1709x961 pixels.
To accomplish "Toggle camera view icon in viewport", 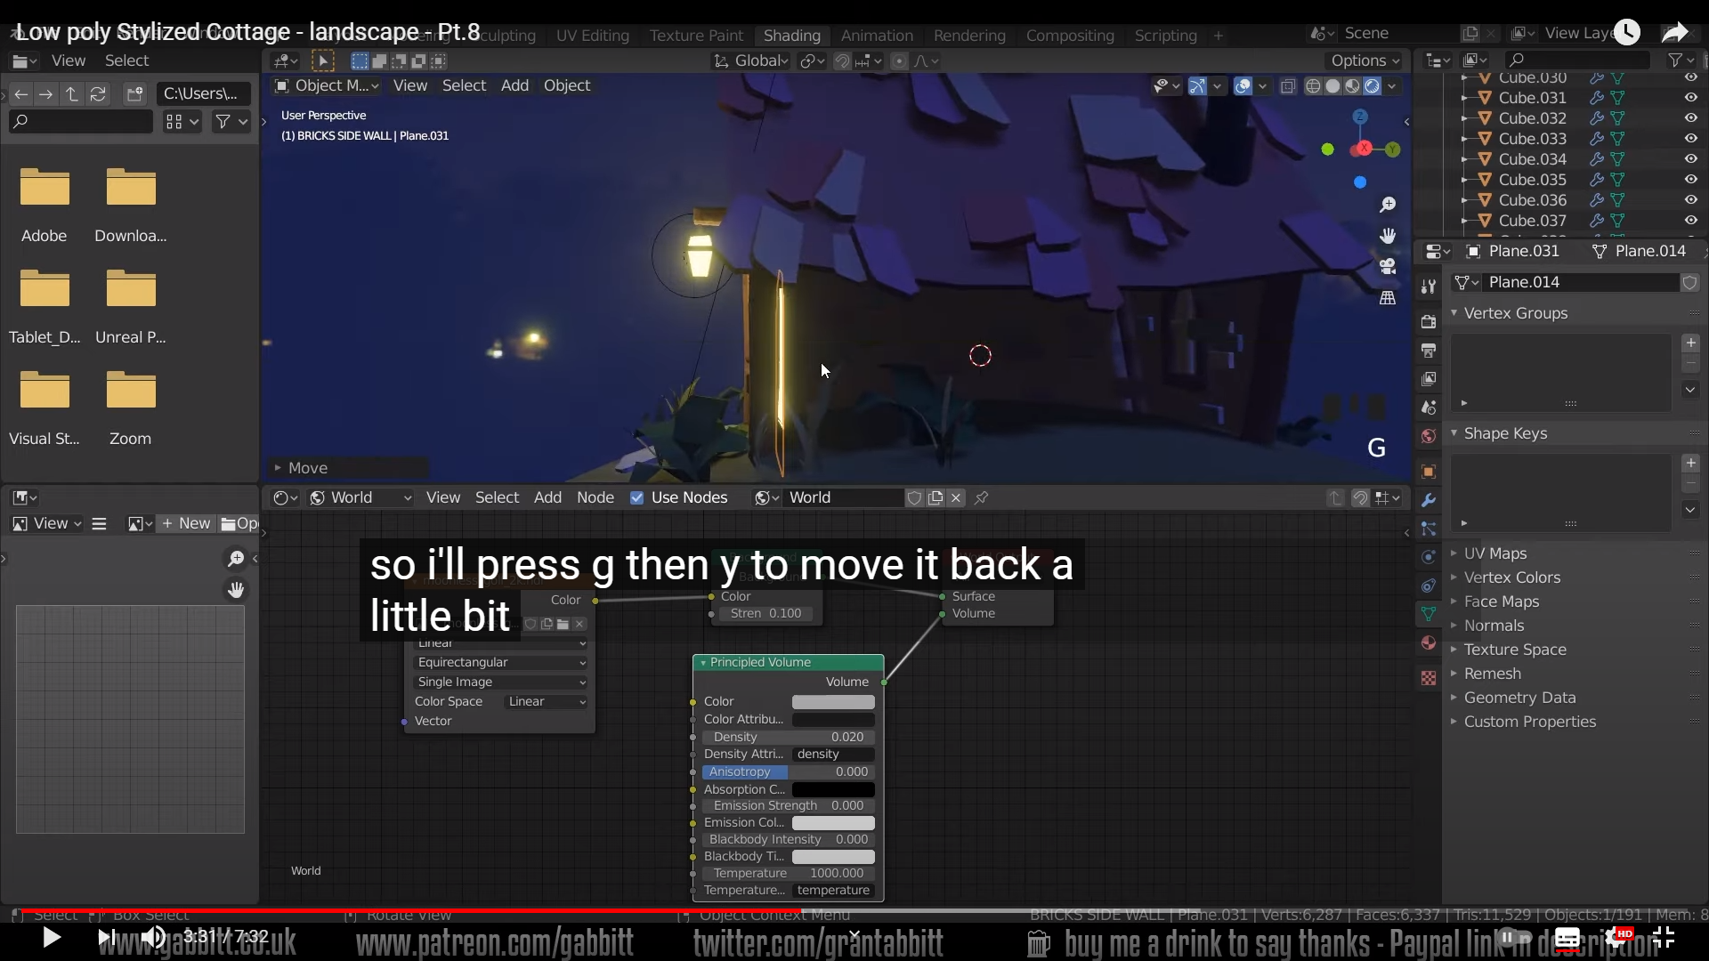I will [x=1387, y=266].
